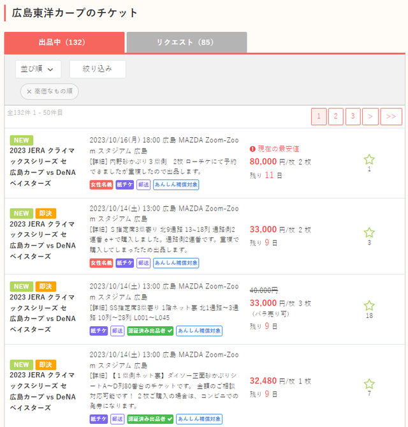
Task: Click あんしん補償対象 tag on 80,000 yen listing
Action: pos(176,184)
